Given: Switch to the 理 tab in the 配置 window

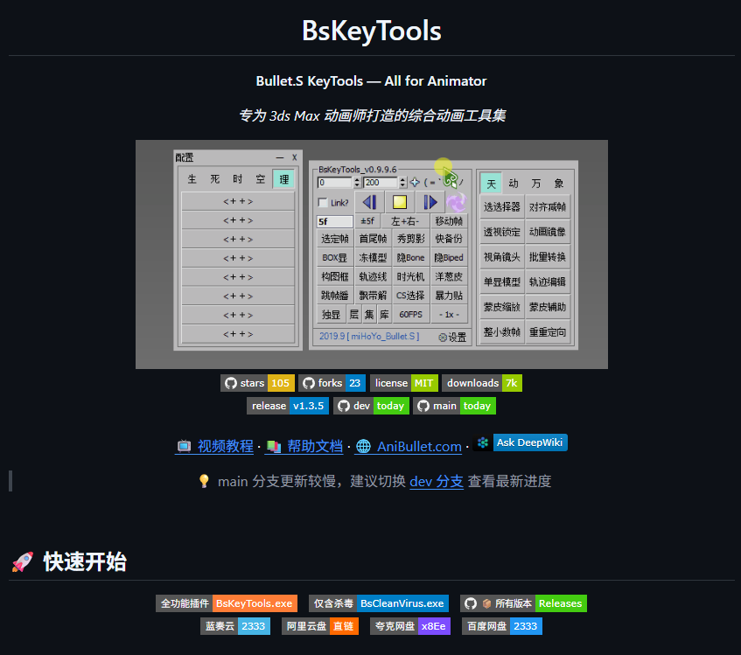Looking at the screenshot, I should pos(283,179).
